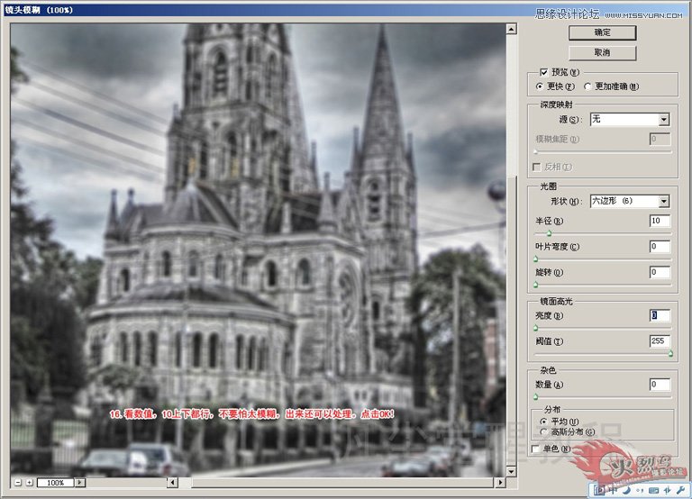Click the horizontal scrollbar right arrow
Viewport: 692px width, 499px height.
pos(500,483)
